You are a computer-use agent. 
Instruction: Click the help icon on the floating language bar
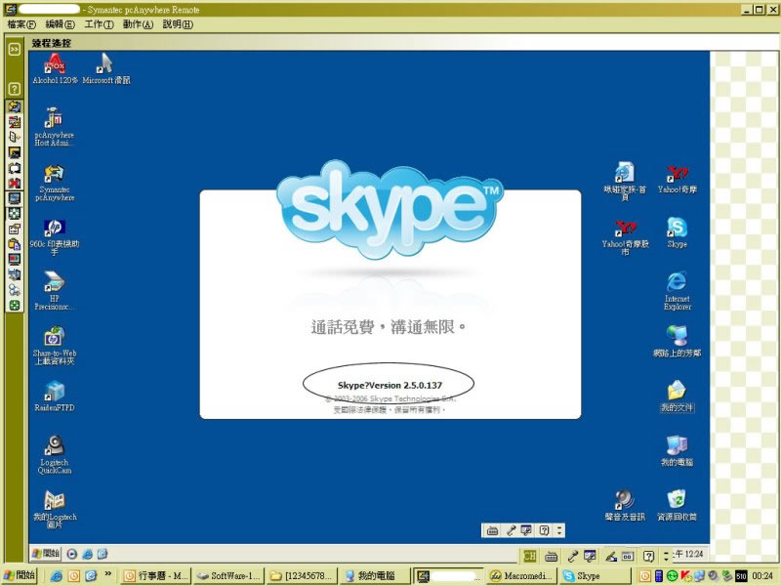point(544,530)
